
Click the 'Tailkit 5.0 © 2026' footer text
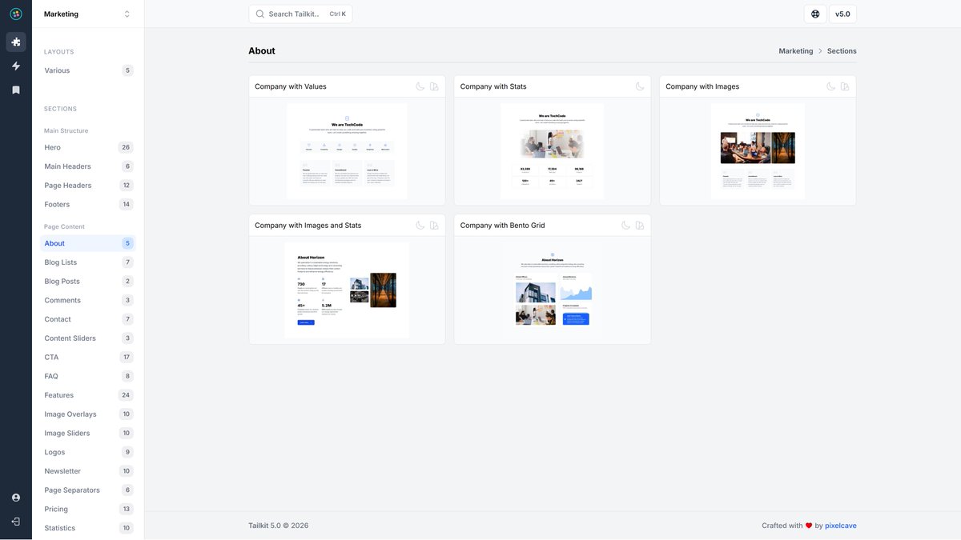(278, 526)
